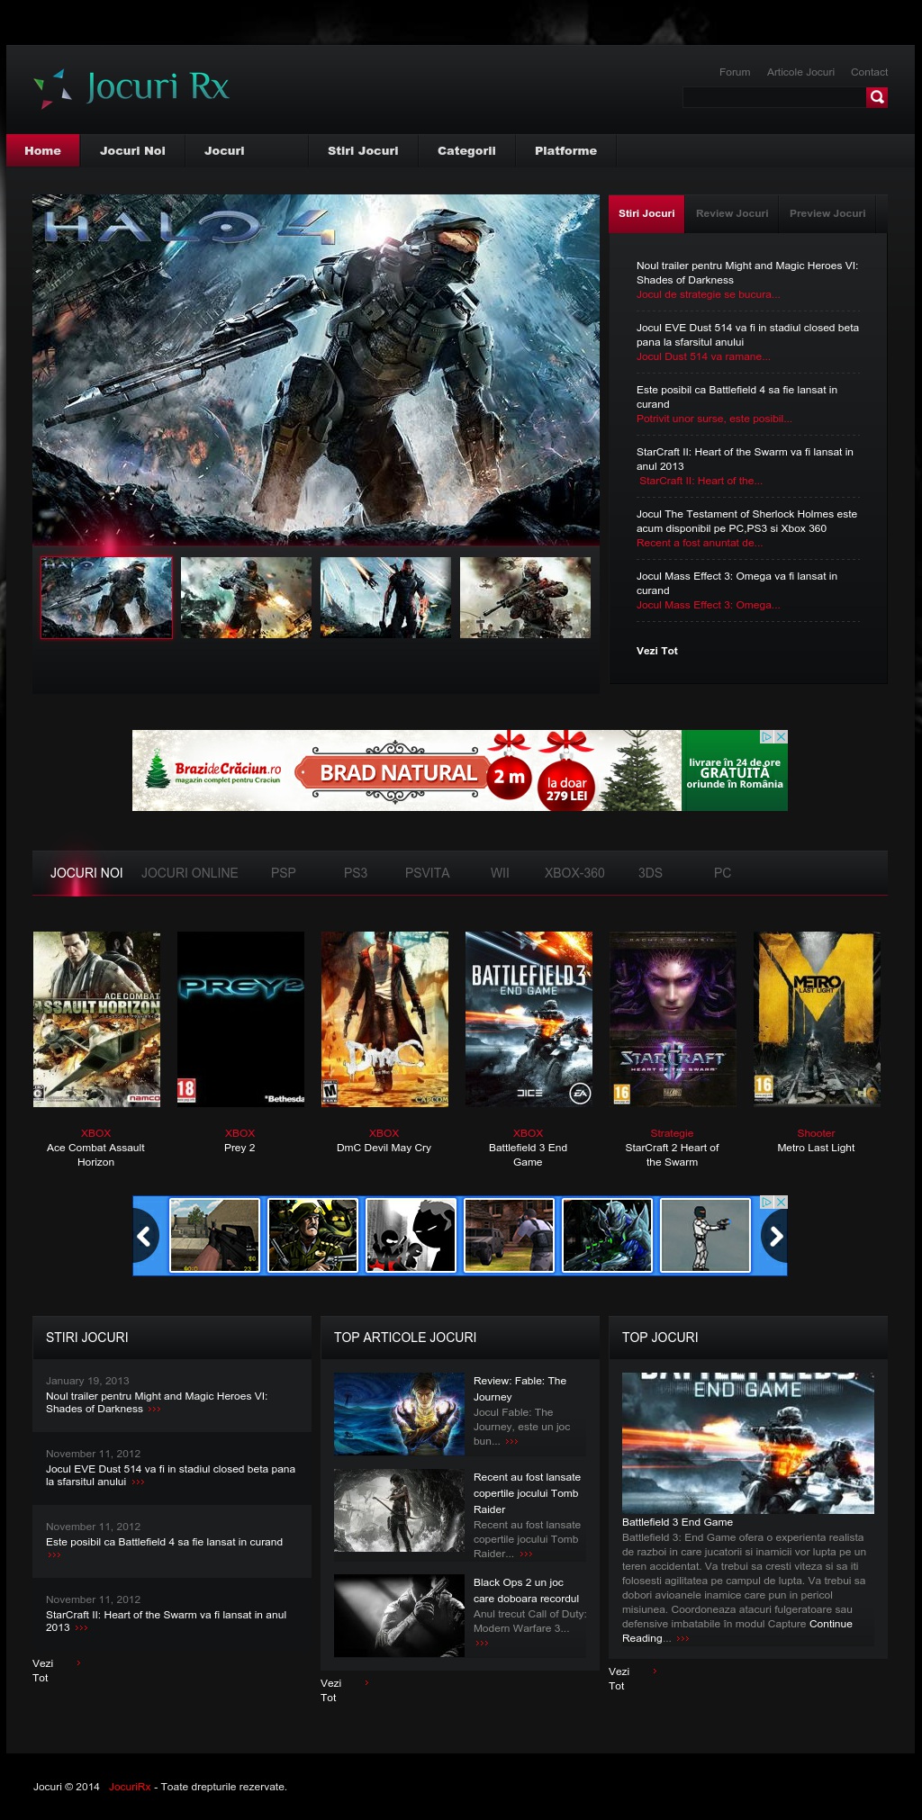Click Vezi Tot in news tab panel

click(x=657, y=651)
